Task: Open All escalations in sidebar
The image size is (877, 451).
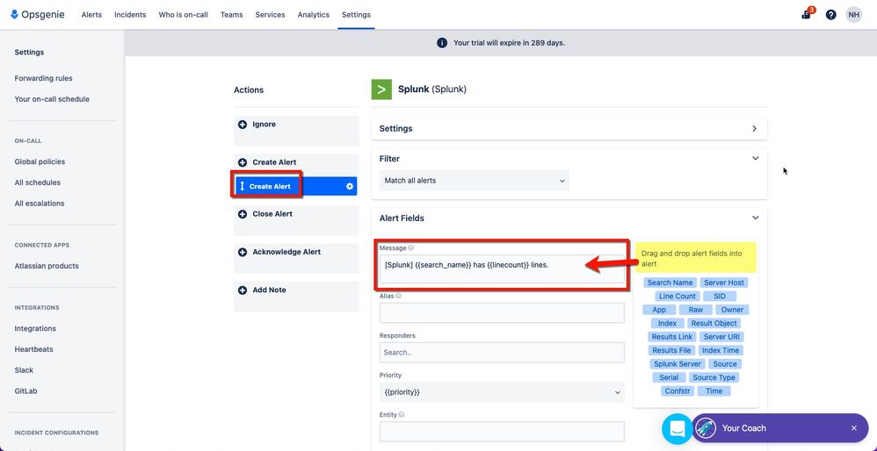Action: point(40,204)
